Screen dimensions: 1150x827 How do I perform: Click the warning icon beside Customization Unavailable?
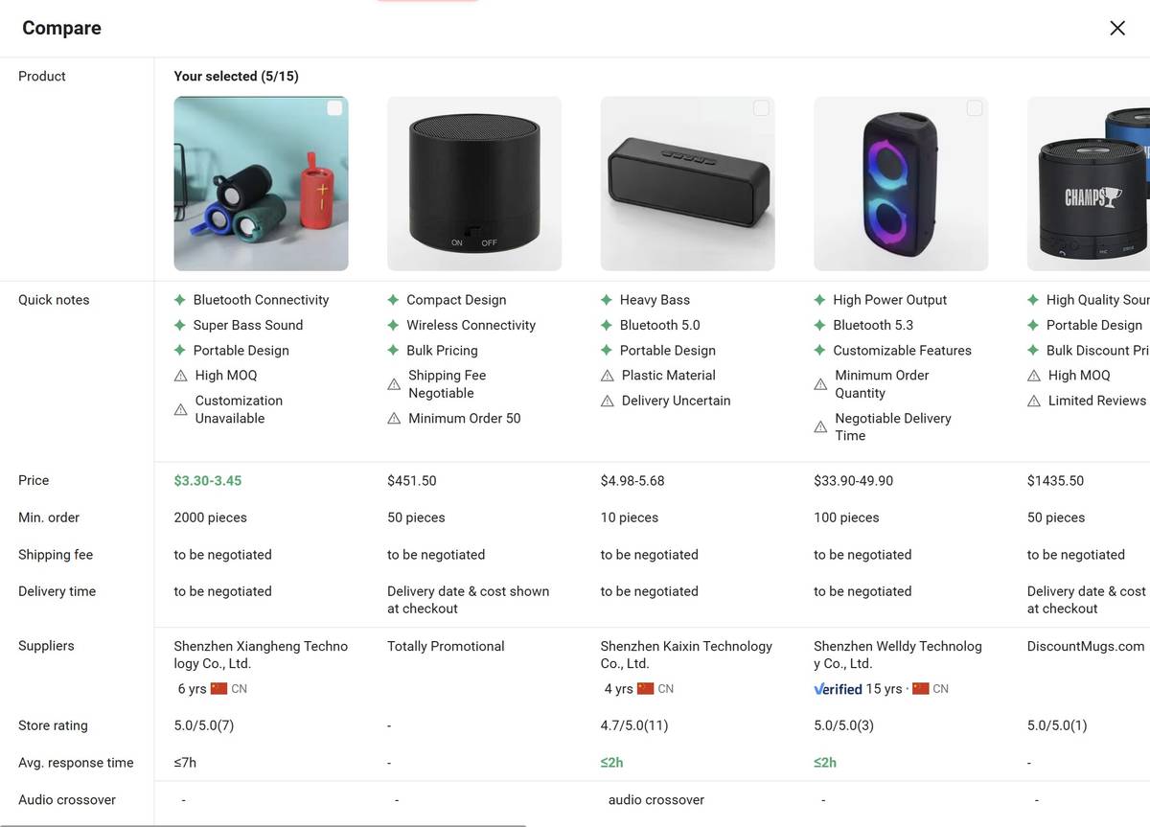coord(180,409)
